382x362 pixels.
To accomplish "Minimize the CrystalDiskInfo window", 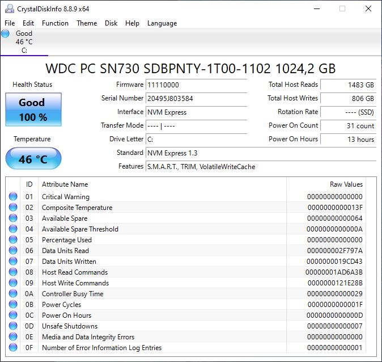I will tap(317, 9).
